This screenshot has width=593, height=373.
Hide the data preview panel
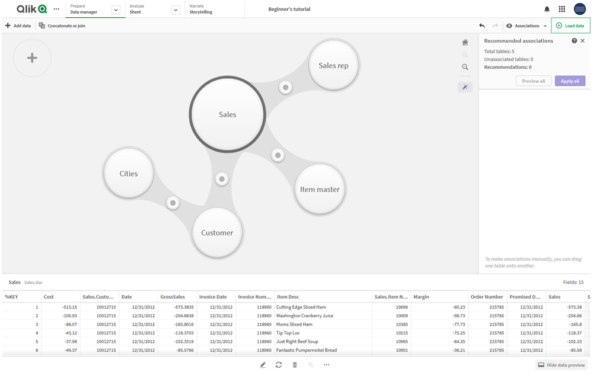[561, 365]
